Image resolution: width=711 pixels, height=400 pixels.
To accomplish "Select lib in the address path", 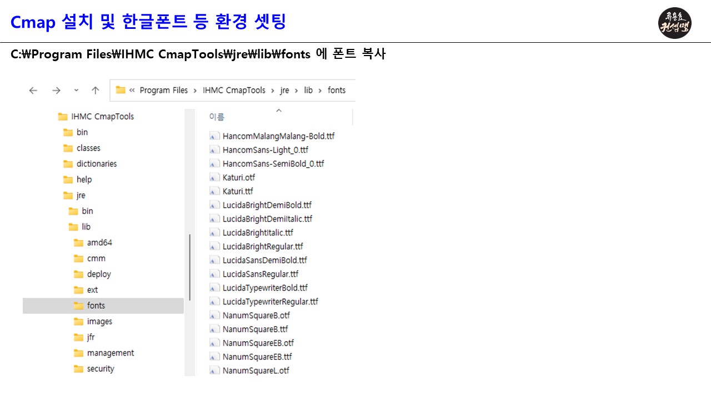I will click(x=308, y=91).
